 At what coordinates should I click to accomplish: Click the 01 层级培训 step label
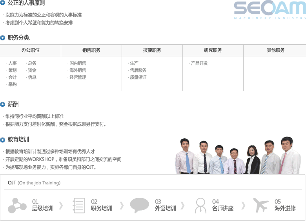pyautogui.click(x=43, y=206)
